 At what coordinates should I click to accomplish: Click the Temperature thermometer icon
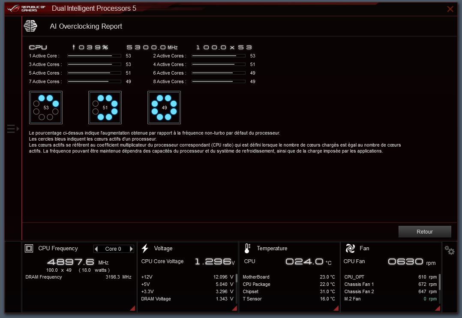pos(247,248)
